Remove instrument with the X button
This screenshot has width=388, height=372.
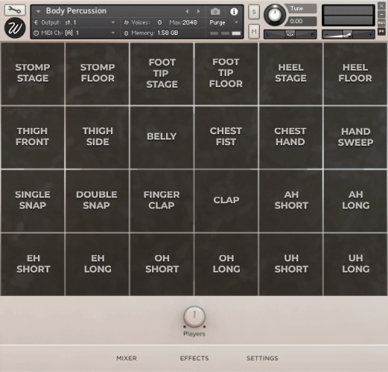pos(381,5)
